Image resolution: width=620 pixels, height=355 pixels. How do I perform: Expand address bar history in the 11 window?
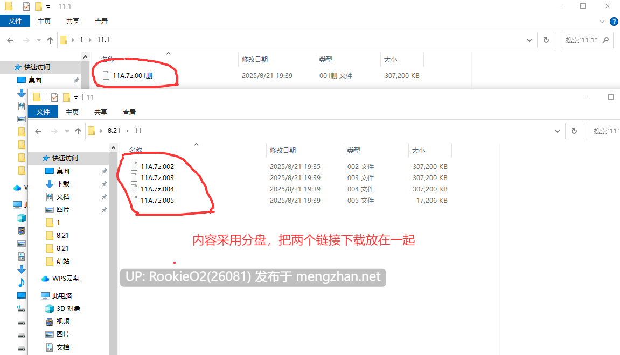tap(558, 131)
